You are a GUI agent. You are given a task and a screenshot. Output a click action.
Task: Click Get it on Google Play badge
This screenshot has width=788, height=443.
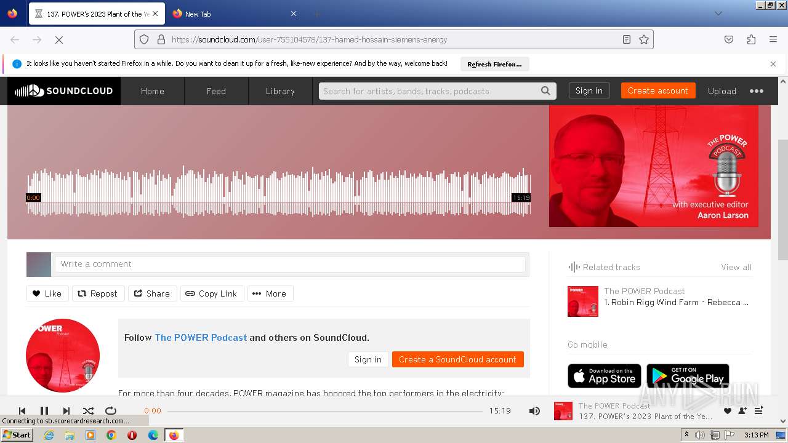coord(688,376)
